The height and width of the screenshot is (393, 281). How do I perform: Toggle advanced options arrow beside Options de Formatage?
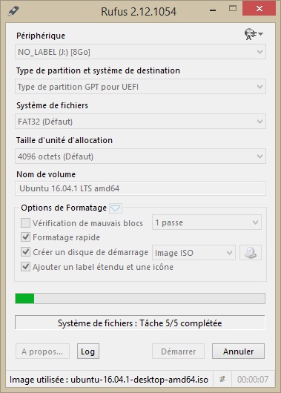click(116, 208)
